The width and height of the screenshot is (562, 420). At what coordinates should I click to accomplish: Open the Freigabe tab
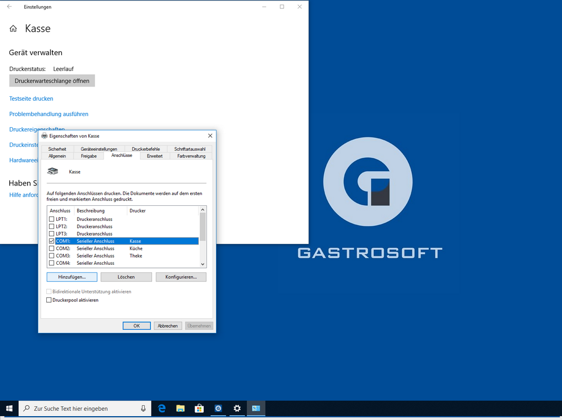[x=89, y=156]
